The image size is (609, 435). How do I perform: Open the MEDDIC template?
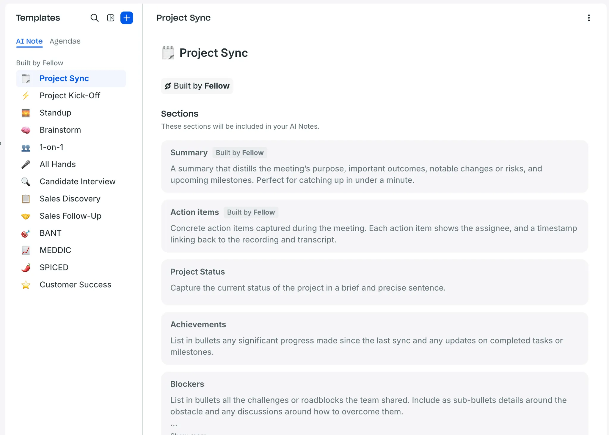55,250
